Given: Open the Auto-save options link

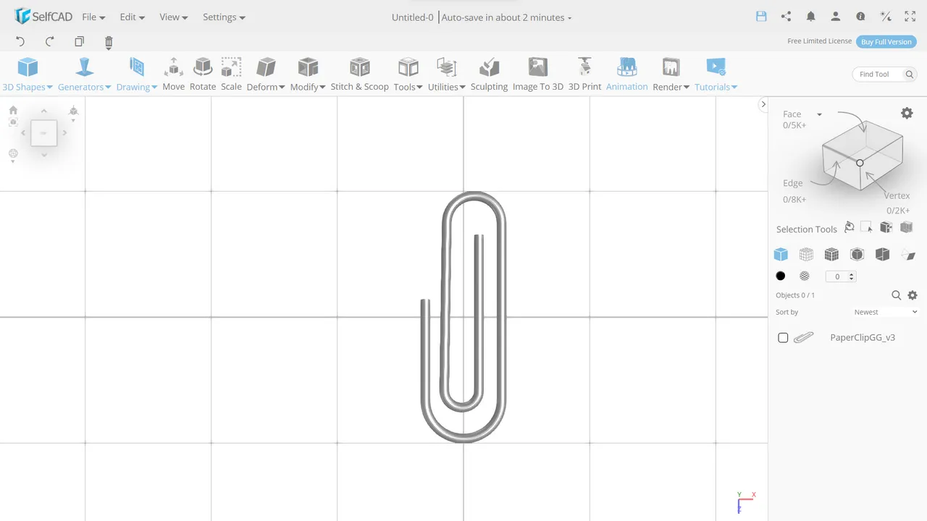Looking at the screenshot, I should coord(506,17).
